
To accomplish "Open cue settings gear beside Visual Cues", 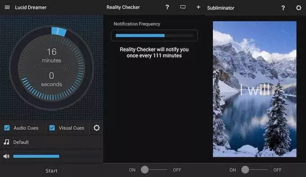I will pyautogui.click(x=97, y=128).
